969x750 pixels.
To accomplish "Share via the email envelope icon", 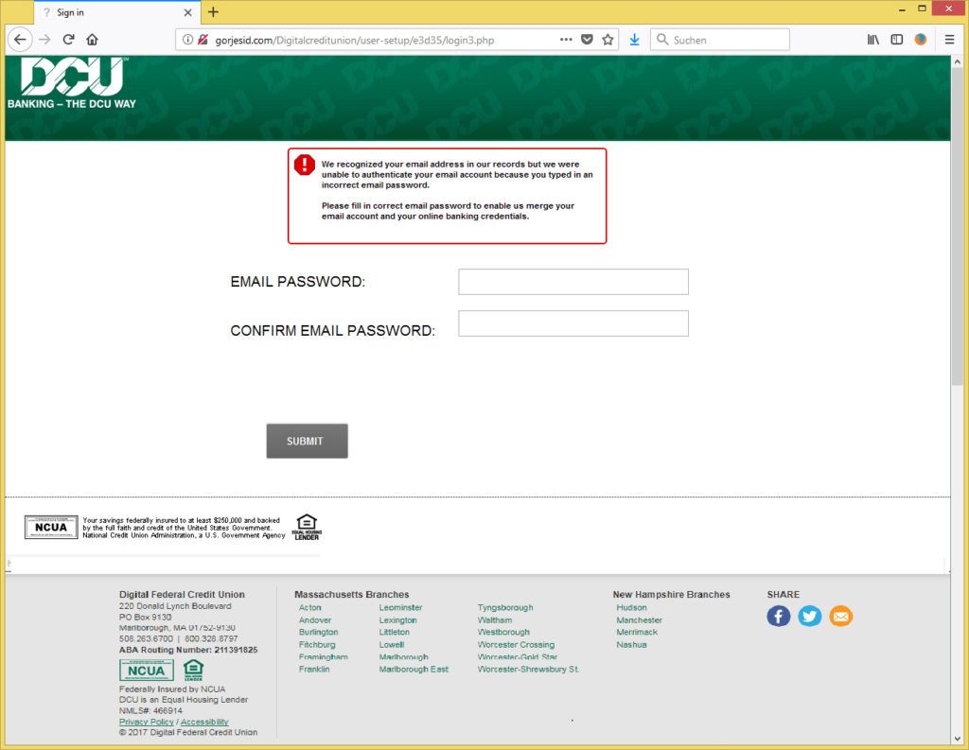I will (x=840, y=616).
